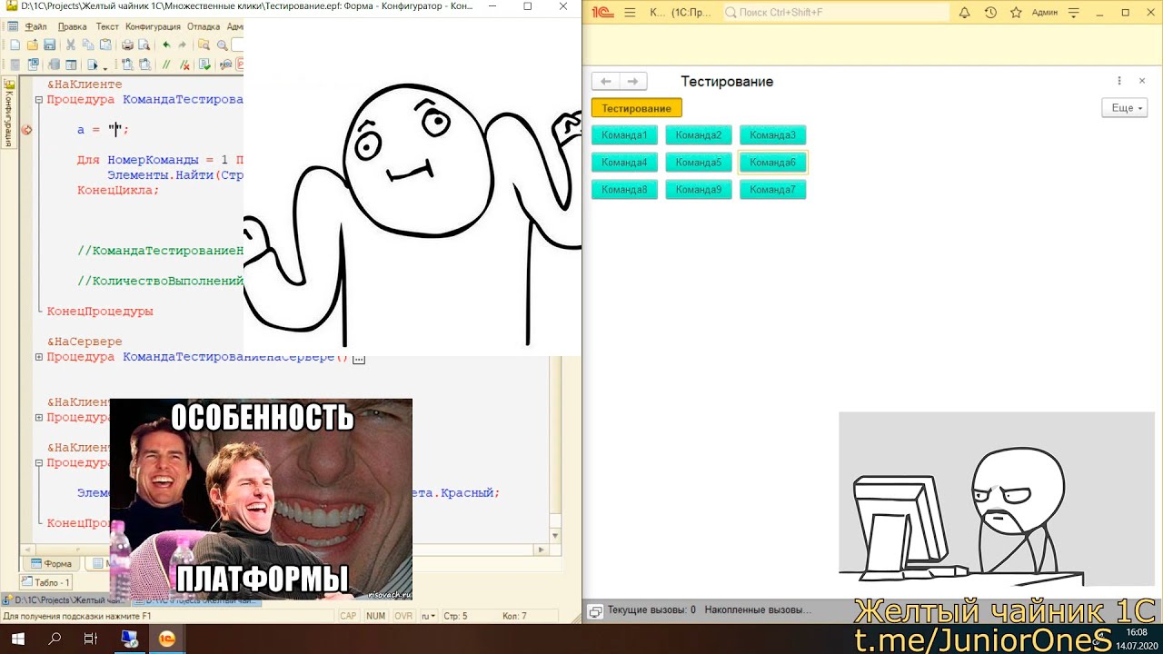Open the Правка menu
This screenshot has height=654, width=1163.
[73, 26]
